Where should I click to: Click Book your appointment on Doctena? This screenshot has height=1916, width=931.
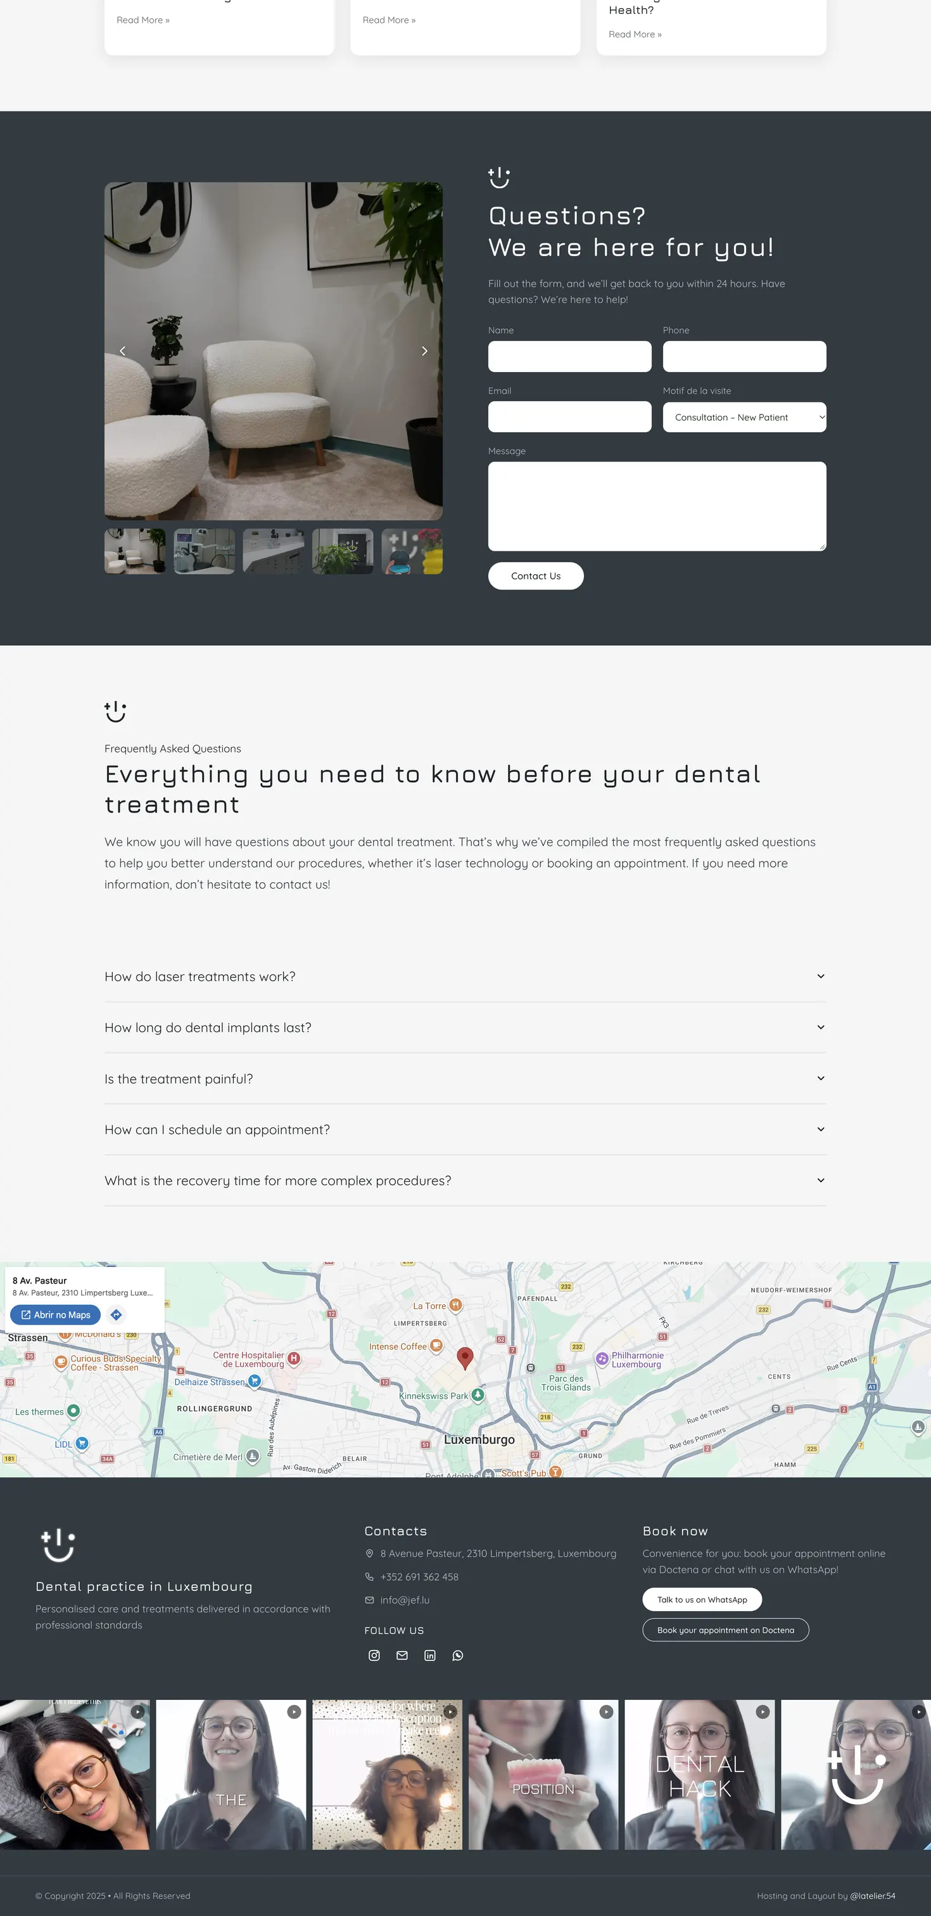[x=725, y=1630]
